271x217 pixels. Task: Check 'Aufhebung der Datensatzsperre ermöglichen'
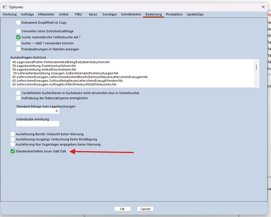(18, 98)
